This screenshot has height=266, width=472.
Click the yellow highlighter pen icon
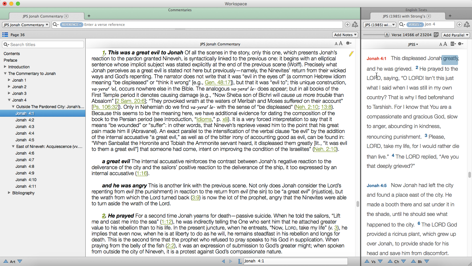pos(351,54)
